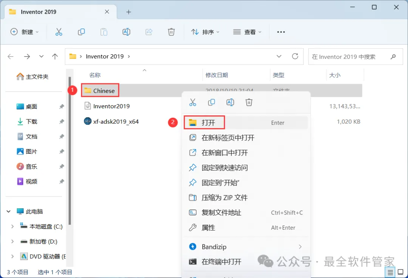Go up one folder level
Viewport: 408px width, 278px height.
pos(55,56)
